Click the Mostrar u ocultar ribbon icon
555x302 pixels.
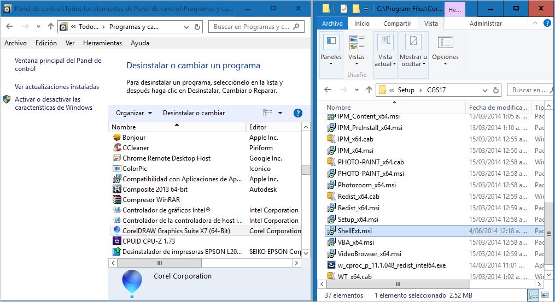[x=413, y=42]
